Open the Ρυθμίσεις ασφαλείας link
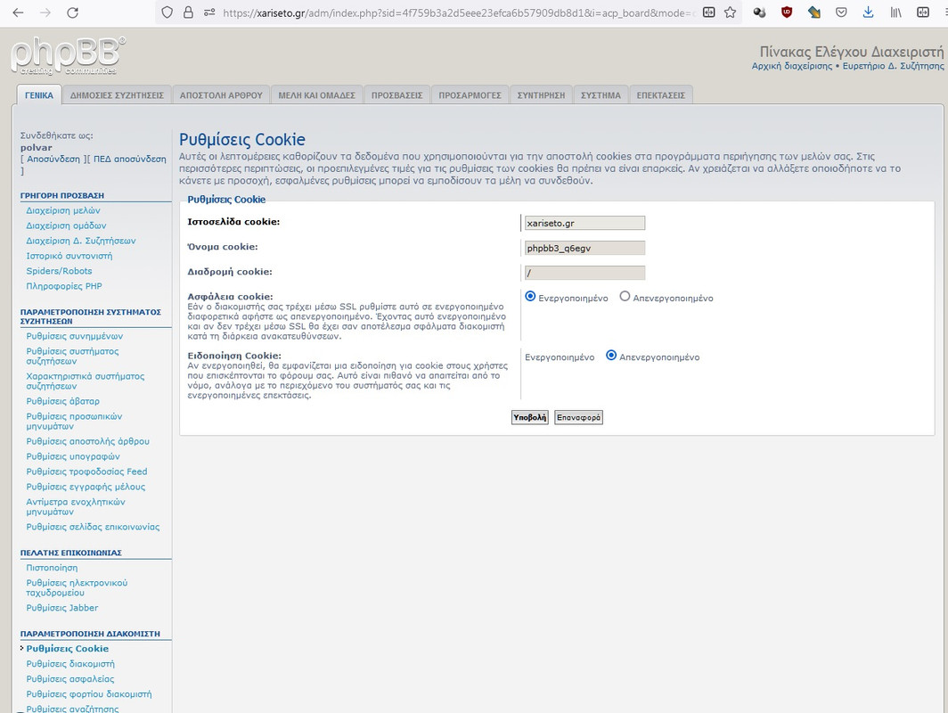Image resolution: width=948 pixels, height=713 pixels. tap(70, 678)
